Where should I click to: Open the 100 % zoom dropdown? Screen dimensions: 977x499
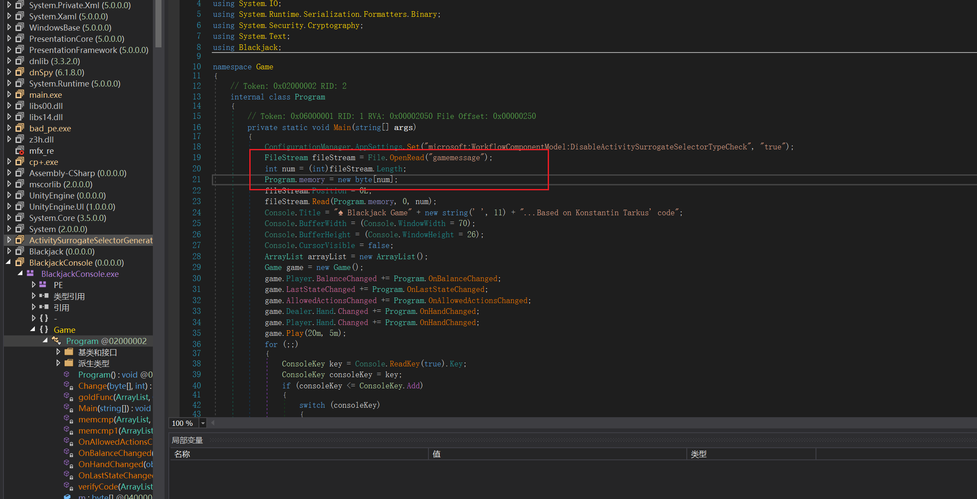click(203, 423)
